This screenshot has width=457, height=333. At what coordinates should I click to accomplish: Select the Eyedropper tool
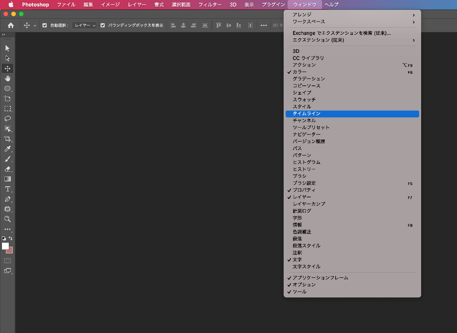[x=8, y=149]
